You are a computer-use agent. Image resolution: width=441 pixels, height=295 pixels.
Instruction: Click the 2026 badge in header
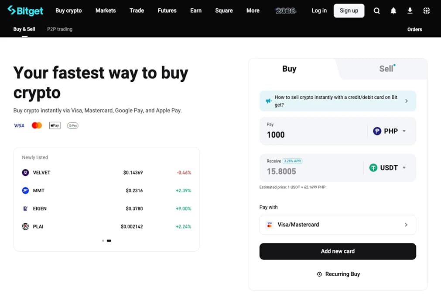[285, 10]
